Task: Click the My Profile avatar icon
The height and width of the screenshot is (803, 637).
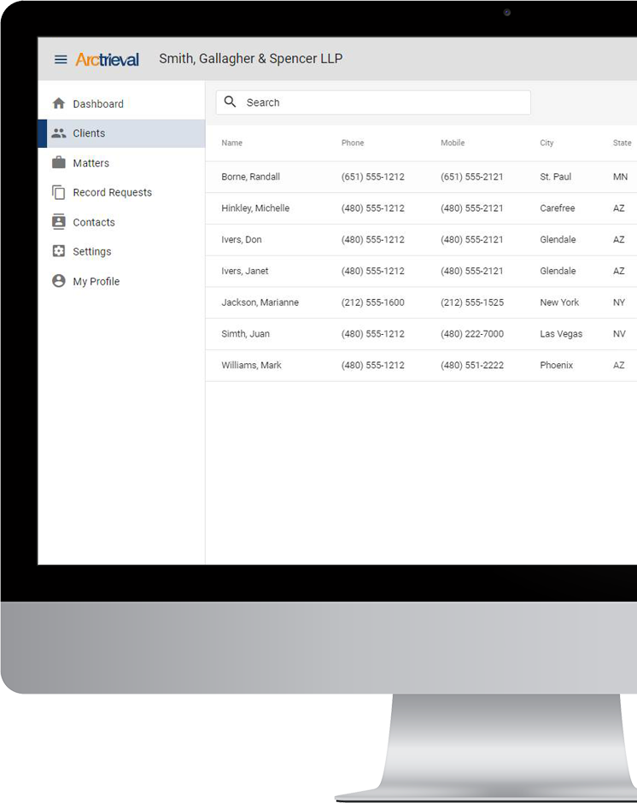Action: pos(59,281)
